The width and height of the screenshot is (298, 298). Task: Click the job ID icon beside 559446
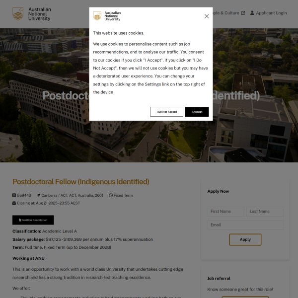[x=14, y=196]
